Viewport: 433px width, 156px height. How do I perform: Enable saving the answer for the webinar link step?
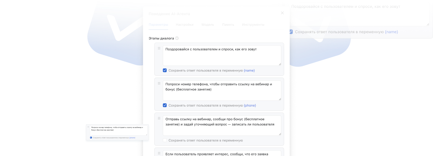(x=165, y=140)
